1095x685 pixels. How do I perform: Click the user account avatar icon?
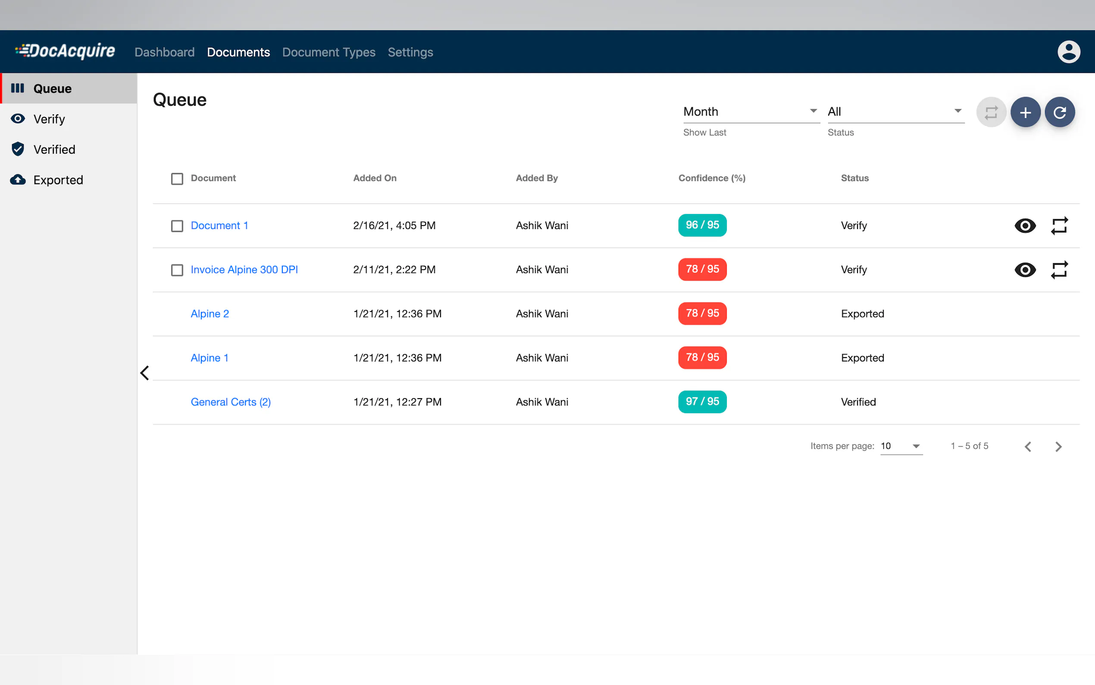point(1068,52)
